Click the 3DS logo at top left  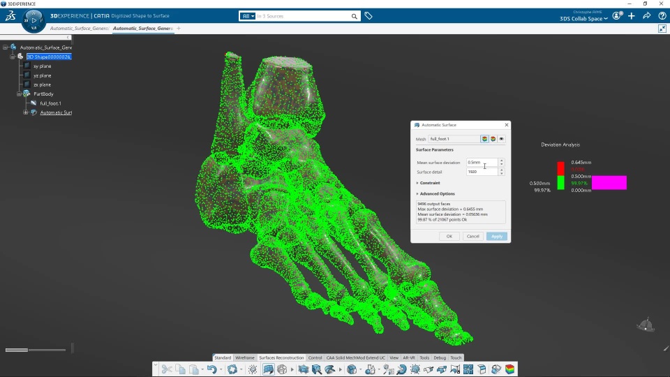coord(10,16)
